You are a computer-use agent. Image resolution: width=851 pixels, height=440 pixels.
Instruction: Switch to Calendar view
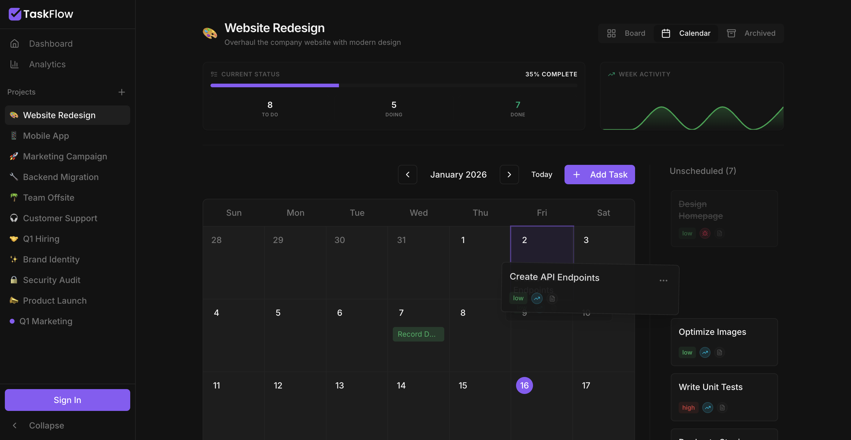tap(686, 33)
